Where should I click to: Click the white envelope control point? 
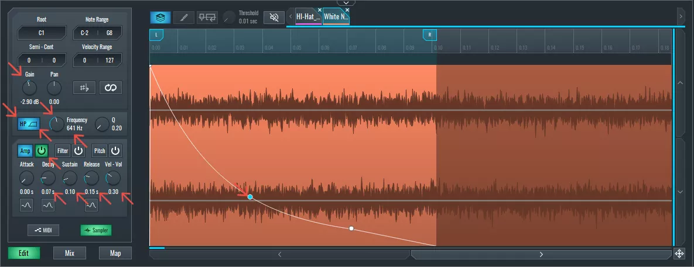click(351, 228)
